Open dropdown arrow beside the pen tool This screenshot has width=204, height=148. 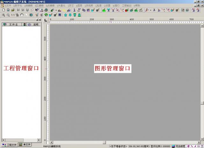pos(150,10)
